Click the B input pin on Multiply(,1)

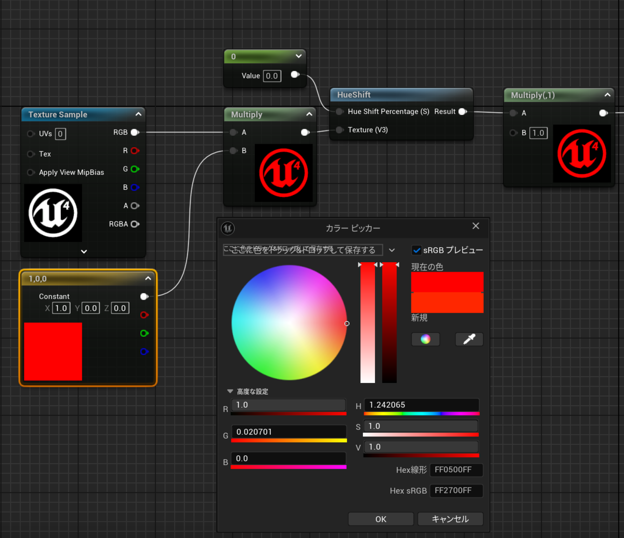(x=514, y=133)
